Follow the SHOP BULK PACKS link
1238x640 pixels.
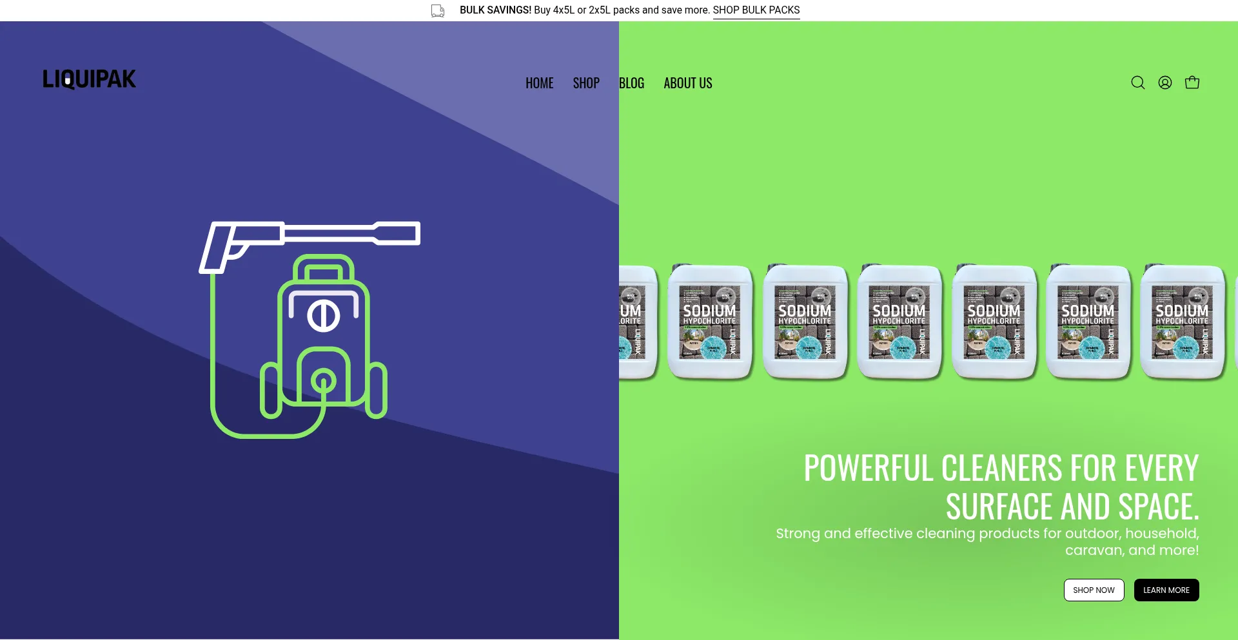pos(756,10)
